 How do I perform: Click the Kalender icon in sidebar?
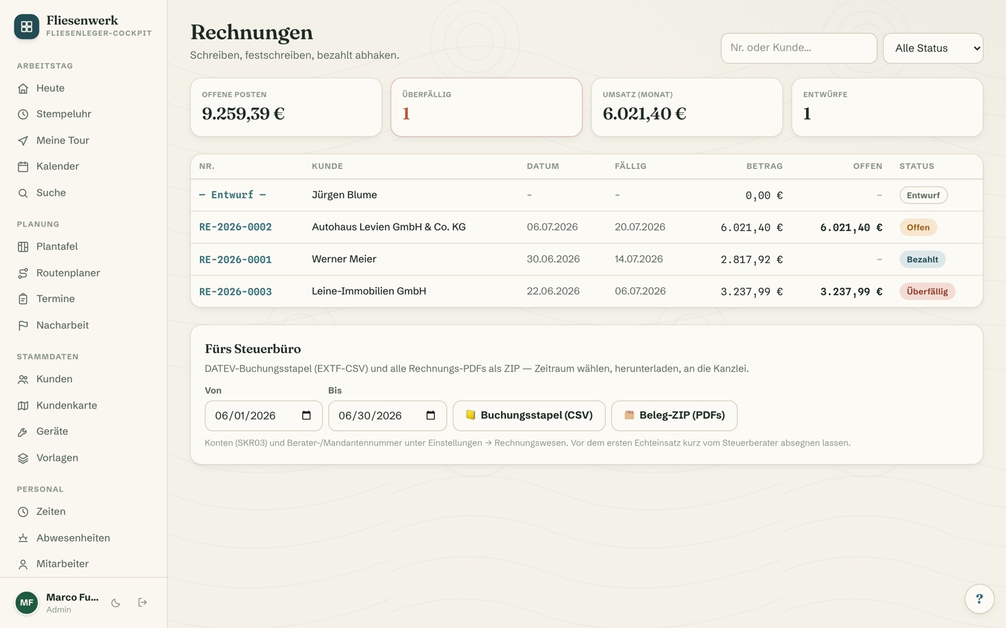[x=23, y=166]
